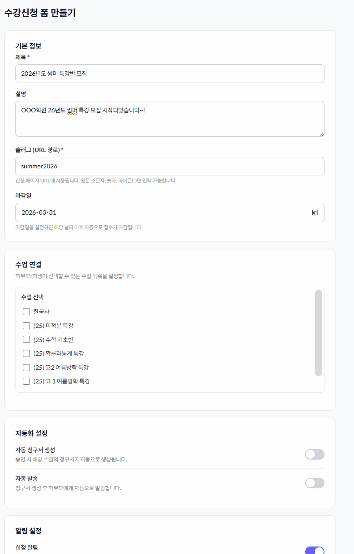Click the 제목 input field
Screen dimensions: 354x554
(170, 74)
